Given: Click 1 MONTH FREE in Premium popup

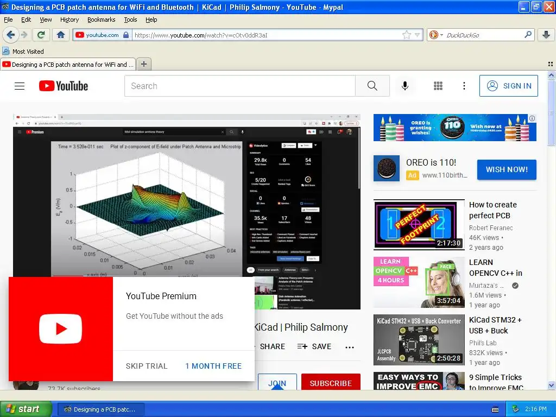Looking at the screenshot, I should click(213, 366).
